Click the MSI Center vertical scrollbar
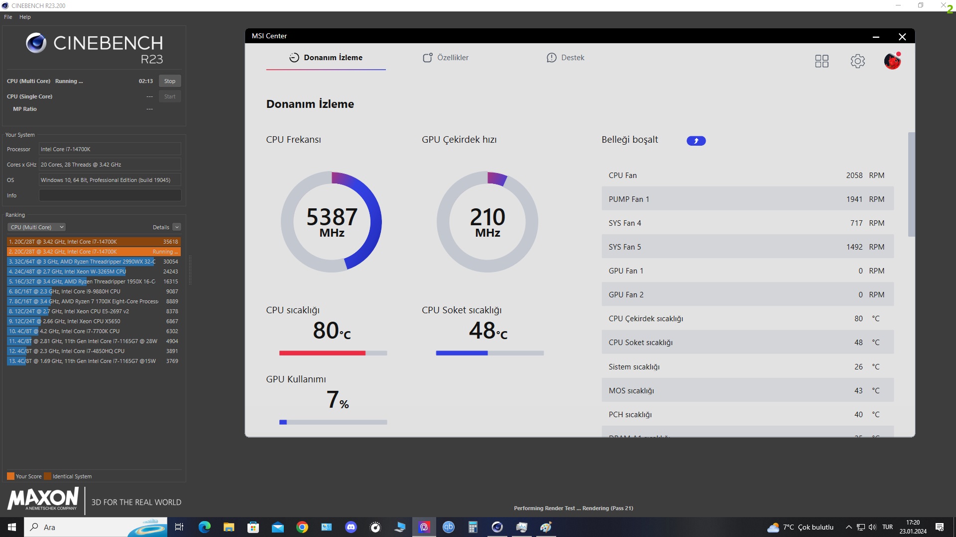 [911, 184]
